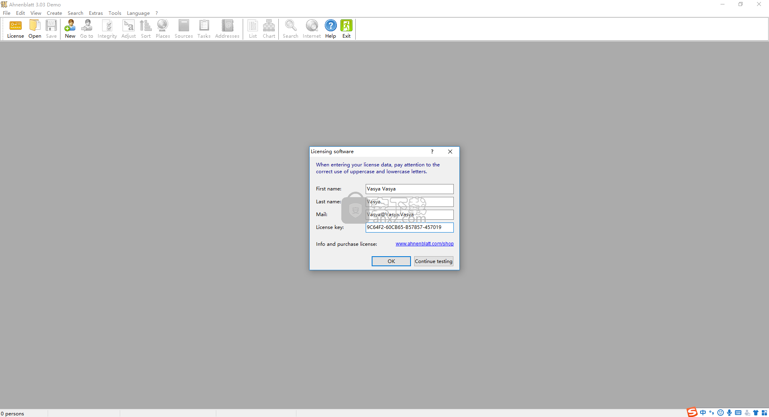
Task: Open the question mark menu in the menu bar
Action: 157,13
